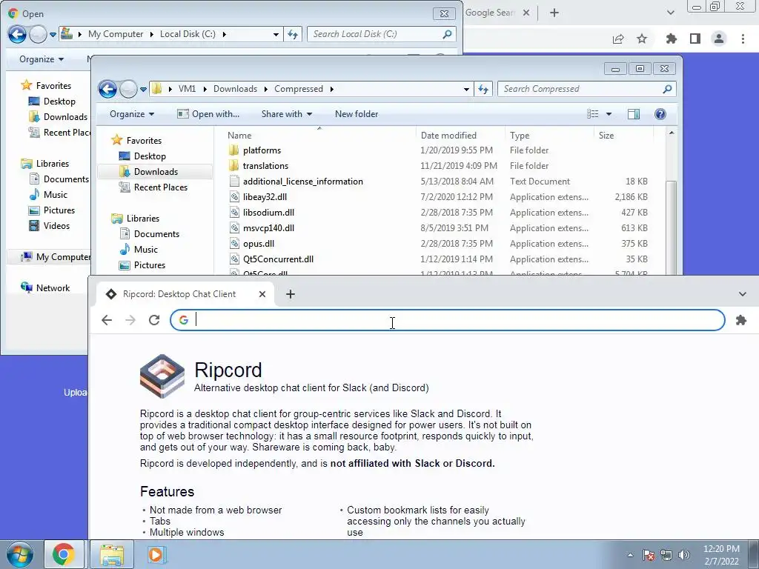Open Share with menu
Image resolution: width=759 pixels, height=569 pixels.
[287, 114]
